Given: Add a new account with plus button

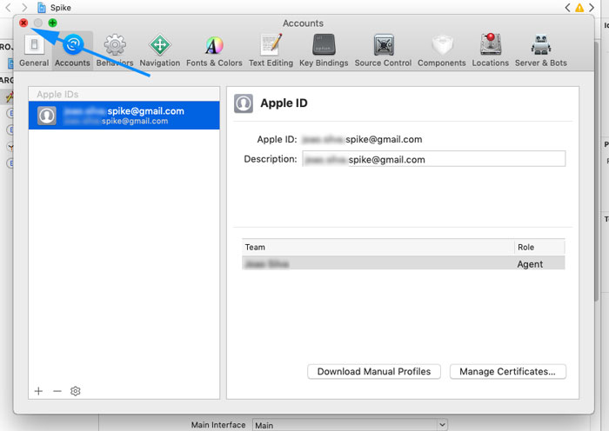Looking at the screenshot, I should pos(38,391).
